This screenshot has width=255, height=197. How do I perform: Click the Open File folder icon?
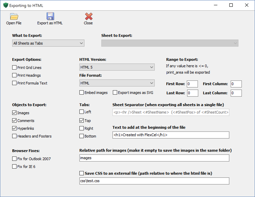click(14, 16)
